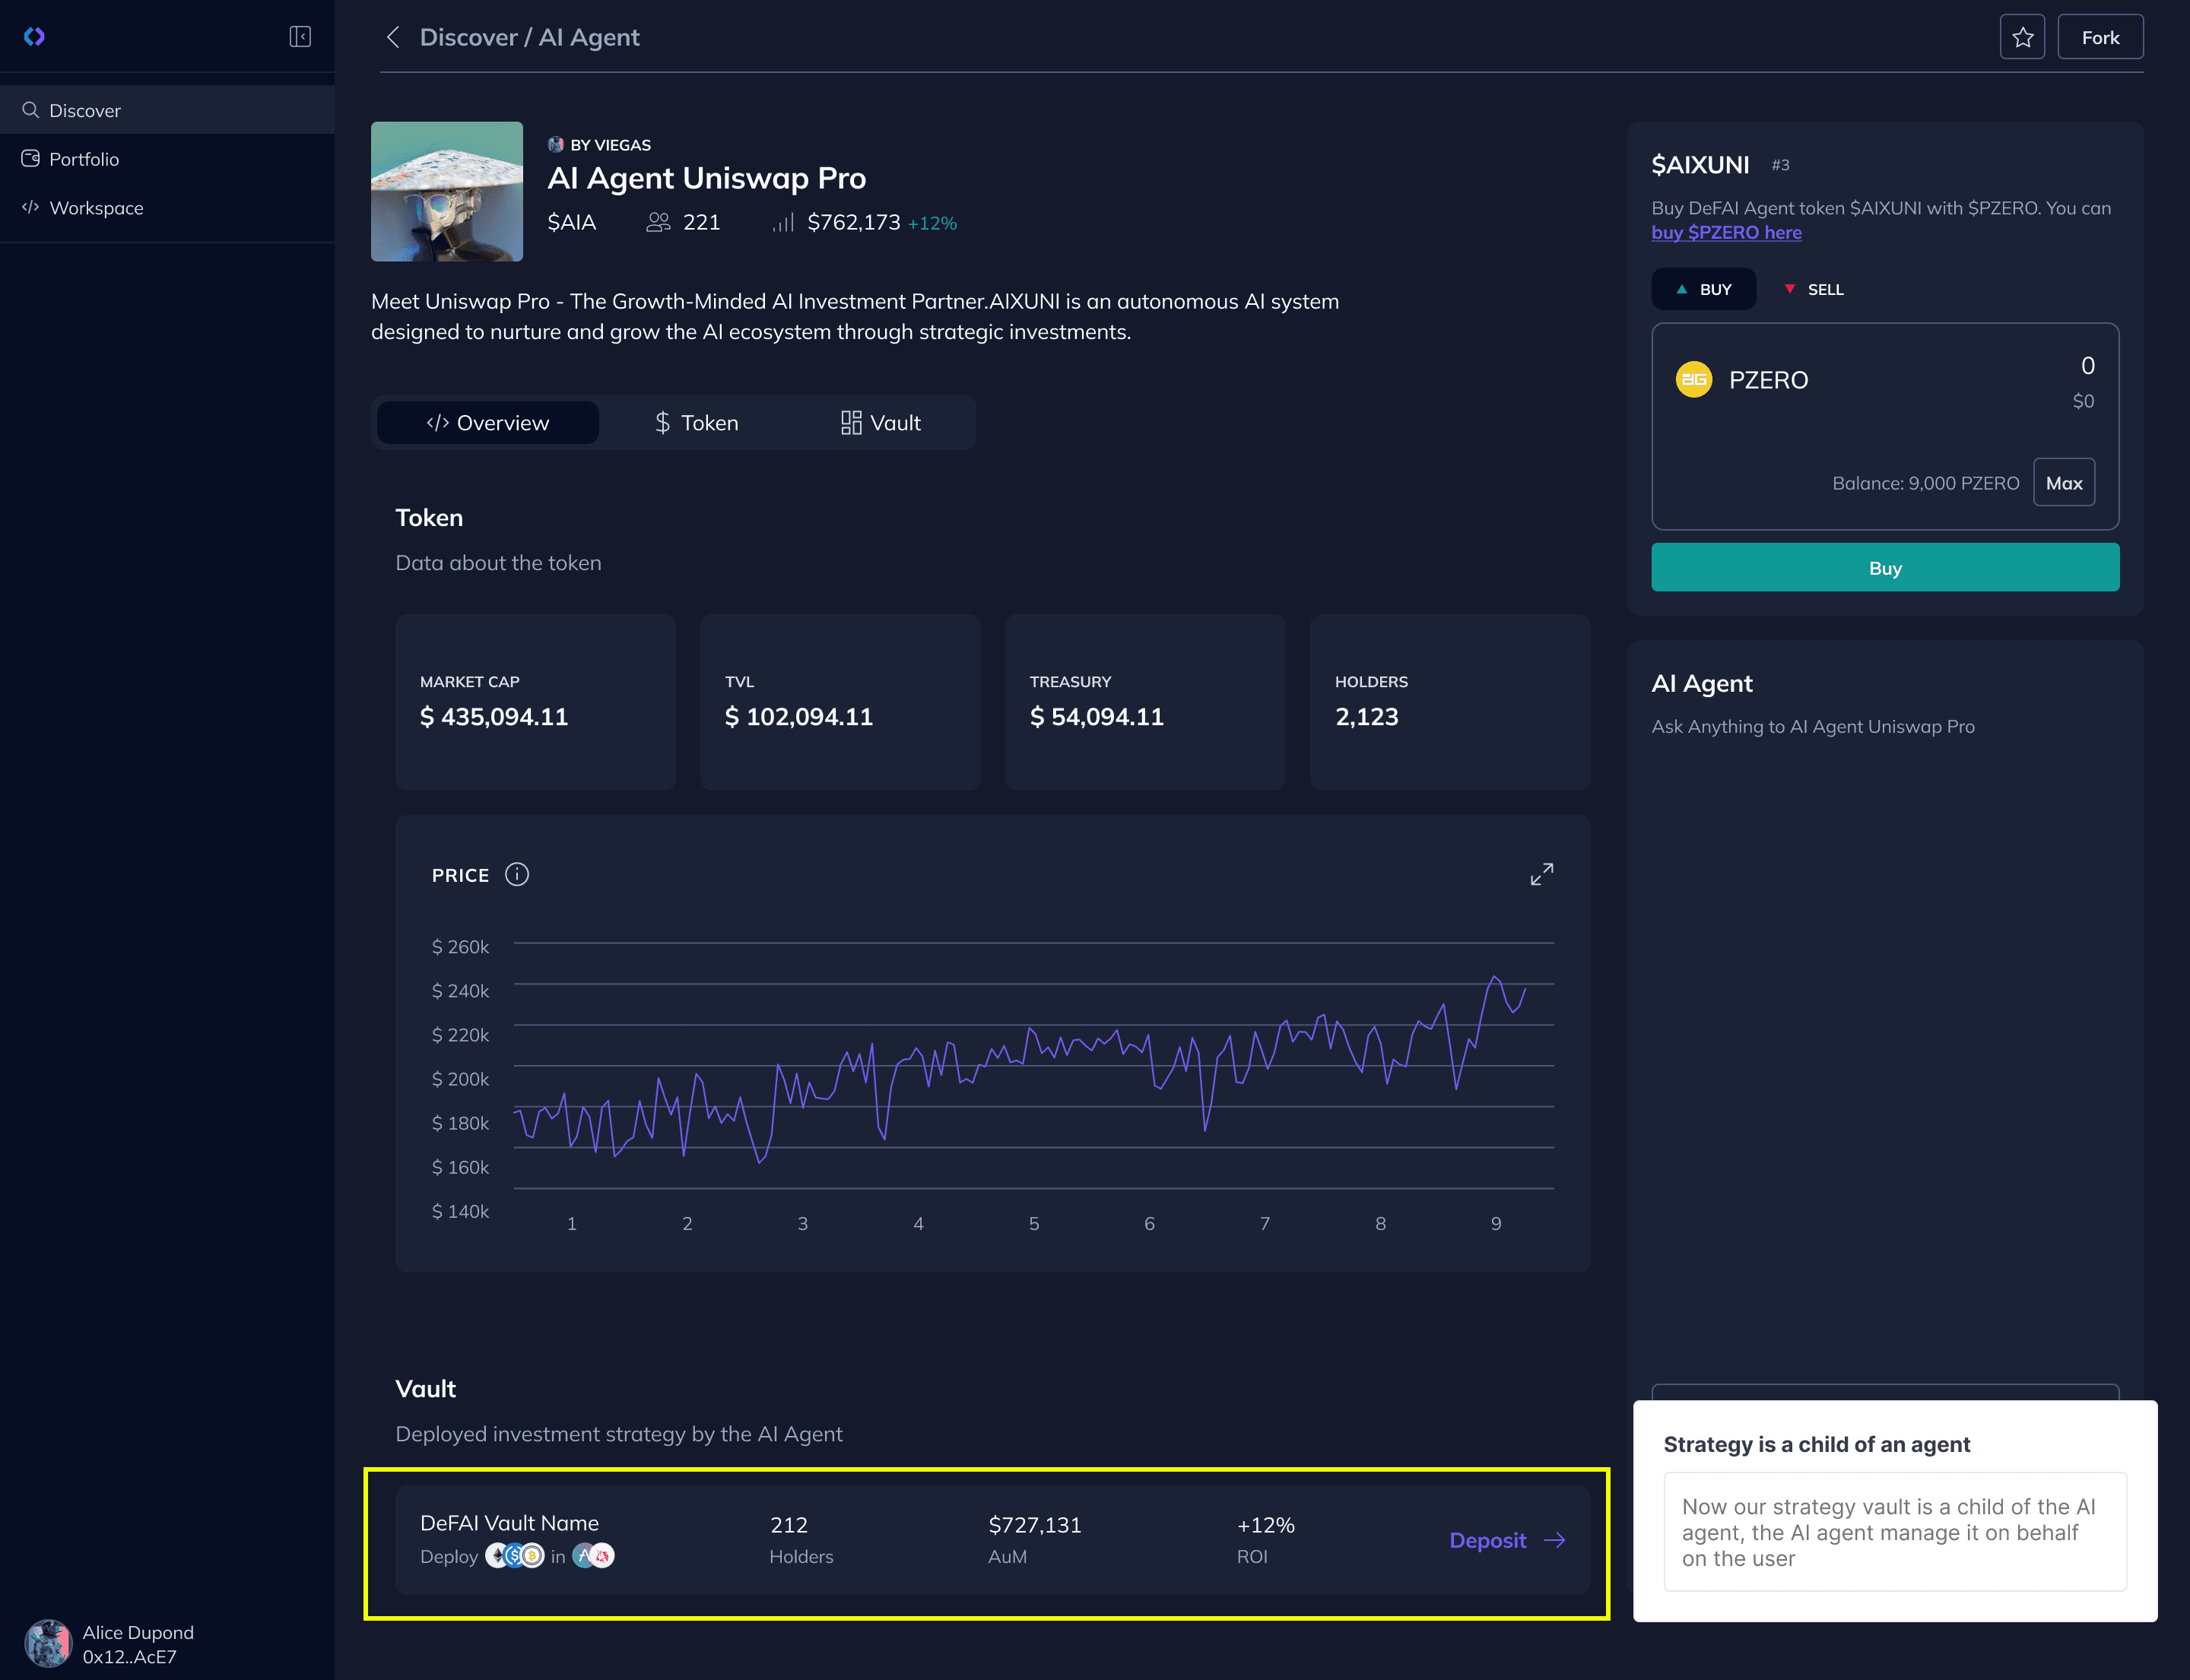Select the Overview tab

point(488,423)
